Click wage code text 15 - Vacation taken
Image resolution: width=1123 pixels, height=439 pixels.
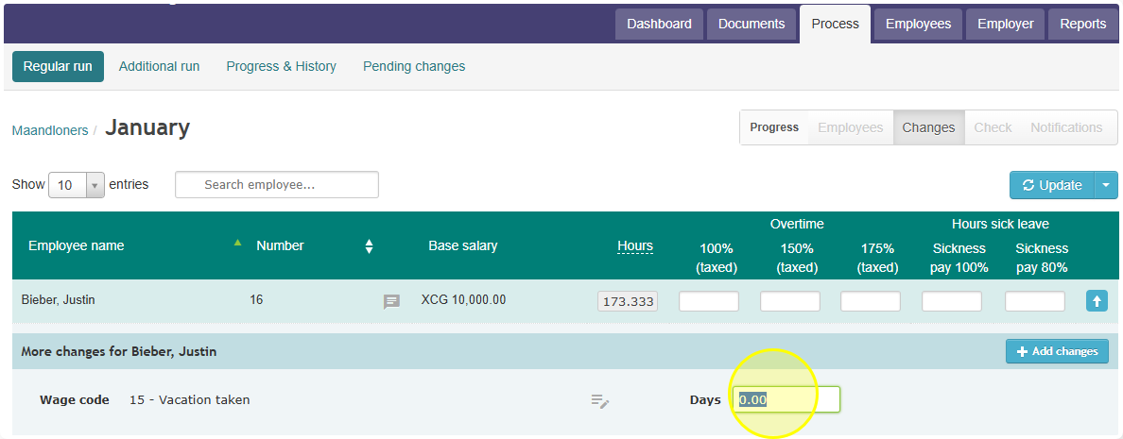pyautogui.click(x=190, y=399)
